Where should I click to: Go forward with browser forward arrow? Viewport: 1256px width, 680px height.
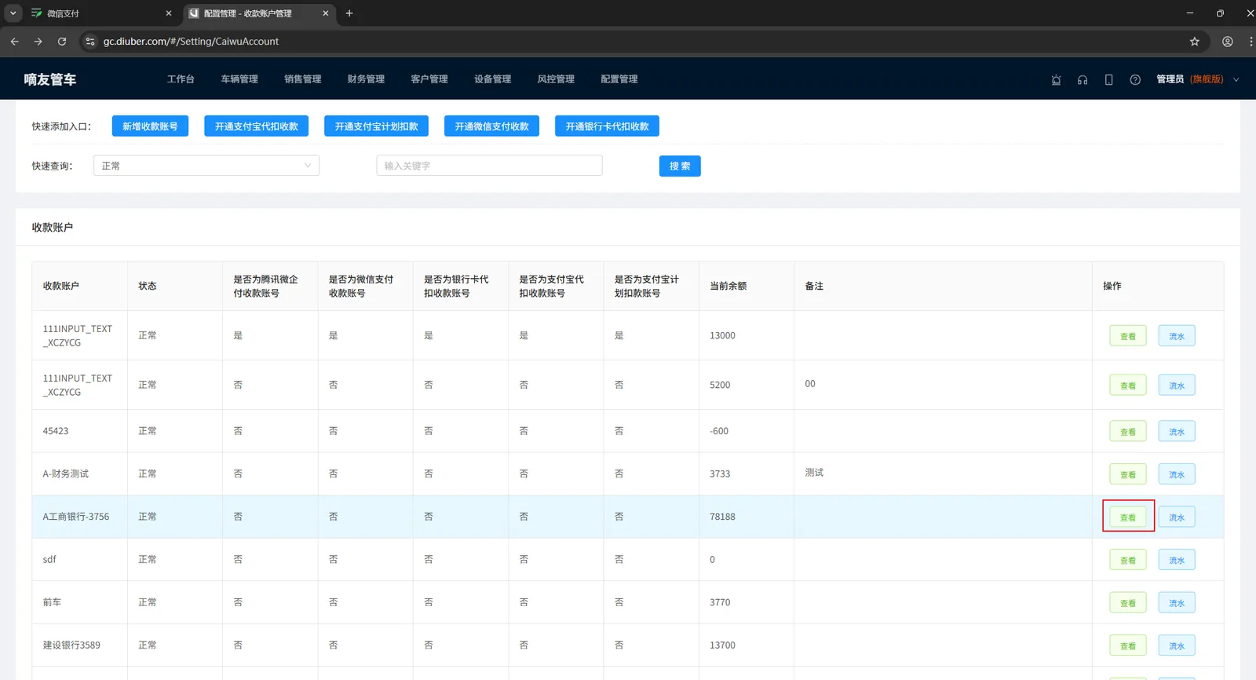click(x=38, y=42)
